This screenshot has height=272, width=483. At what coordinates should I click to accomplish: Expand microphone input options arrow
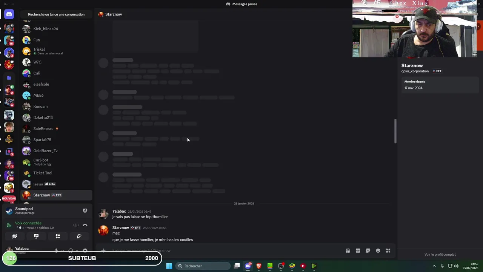(x=63, y=250)
